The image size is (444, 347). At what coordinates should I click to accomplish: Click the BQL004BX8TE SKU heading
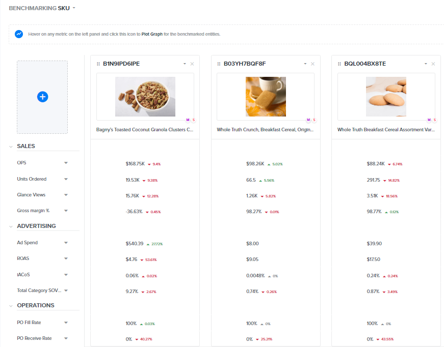(x=365, y=64)
